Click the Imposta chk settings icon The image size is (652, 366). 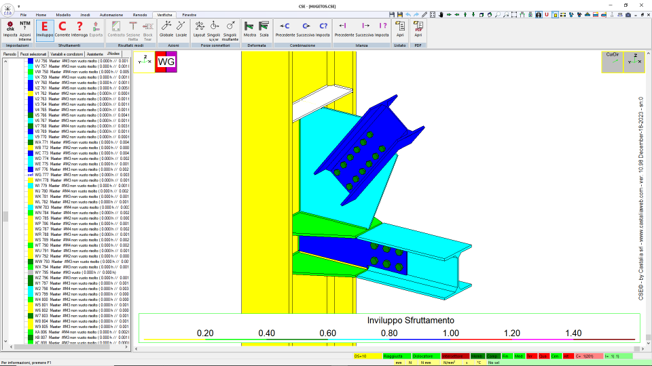pos(10,30)
